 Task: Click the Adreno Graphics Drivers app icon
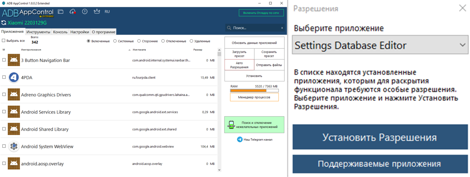coord(14,95)
